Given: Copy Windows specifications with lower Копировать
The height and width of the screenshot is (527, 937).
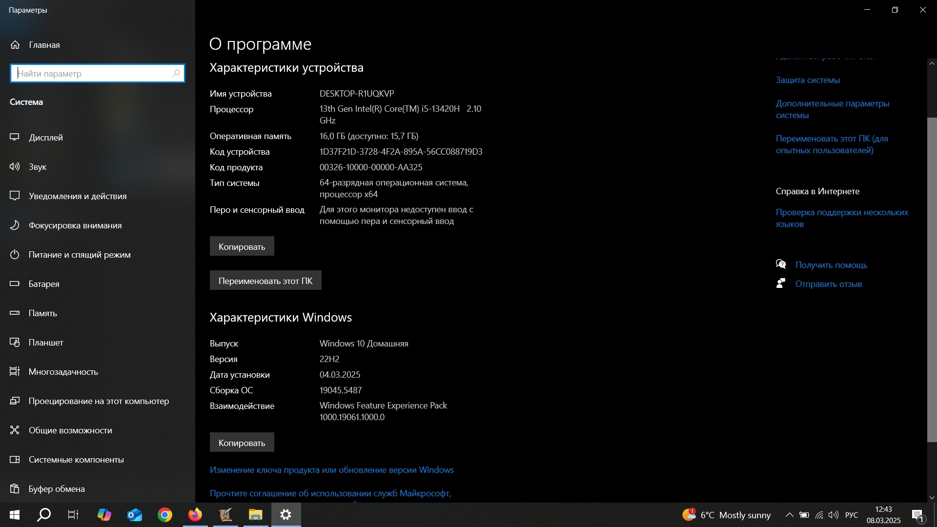Looking at the screenshot, I should [242, 443].
